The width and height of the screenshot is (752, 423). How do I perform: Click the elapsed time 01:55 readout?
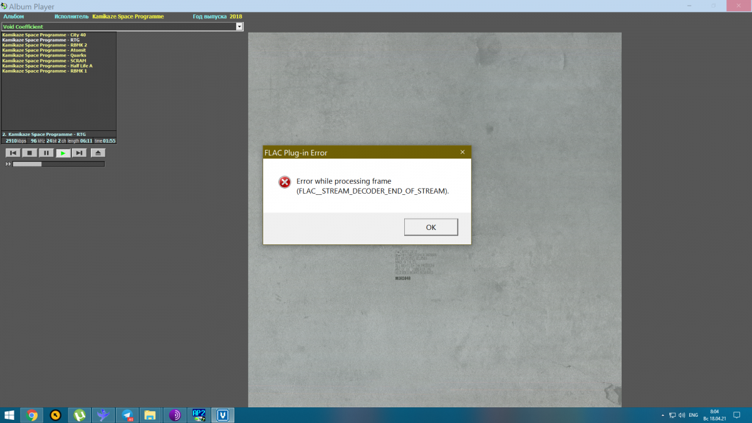pos(105,141)
